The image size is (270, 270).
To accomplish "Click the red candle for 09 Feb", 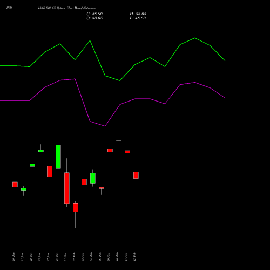I will point(110,150).
